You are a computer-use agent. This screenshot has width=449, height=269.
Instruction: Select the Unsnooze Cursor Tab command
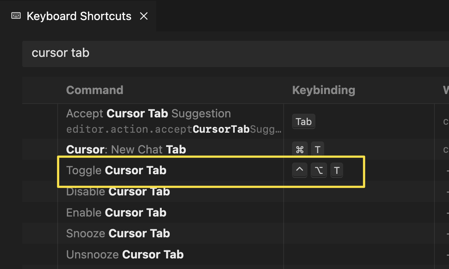pyautogui.click(x=125, y=254)
